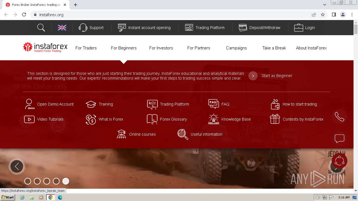The width and height of the screenshot is (358, 201).
Task: Click the Instant account opening icon
Action: coord(122,28)
